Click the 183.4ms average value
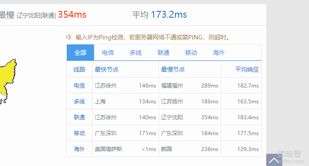 248,117
